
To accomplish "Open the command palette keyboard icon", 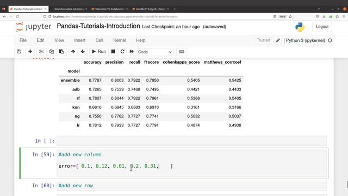I will 182,52.
